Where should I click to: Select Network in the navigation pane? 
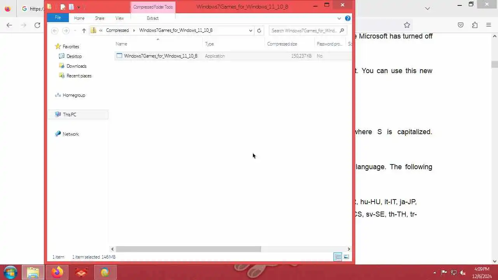click(70, 134)
